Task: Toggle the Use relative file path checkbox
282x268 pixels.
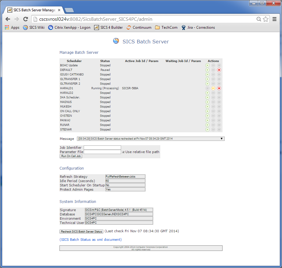Action: 123,152
